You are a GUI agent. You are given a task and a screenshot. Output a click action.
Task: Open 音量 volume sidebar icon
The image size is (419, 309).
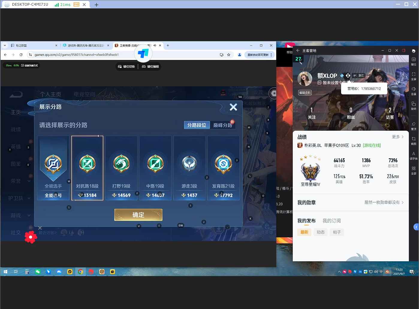pyautogui.click(x=414, y=91)
